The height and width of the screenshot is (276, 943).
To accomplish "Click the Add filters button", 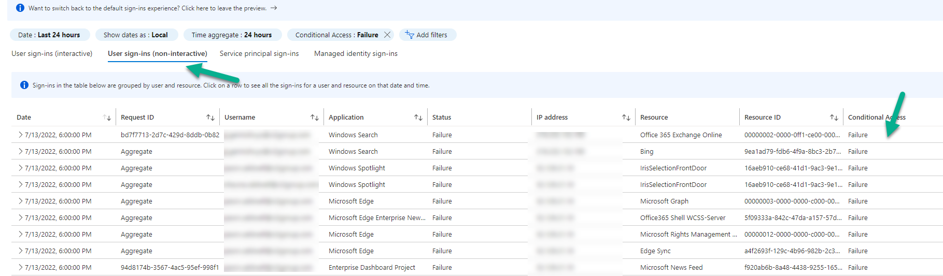I will pos(427,35).
